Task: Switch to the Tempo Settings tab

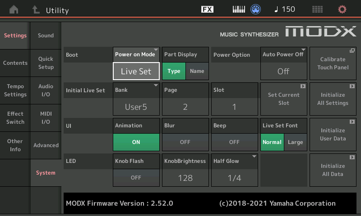Action: point(15,90)
